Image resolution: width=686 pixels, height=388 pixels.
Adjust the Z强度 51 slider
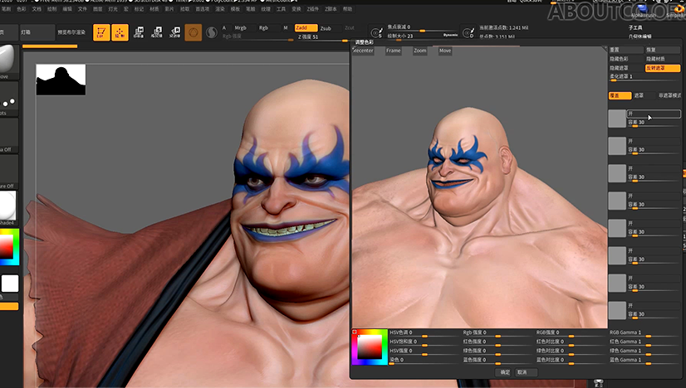(322, 37)
